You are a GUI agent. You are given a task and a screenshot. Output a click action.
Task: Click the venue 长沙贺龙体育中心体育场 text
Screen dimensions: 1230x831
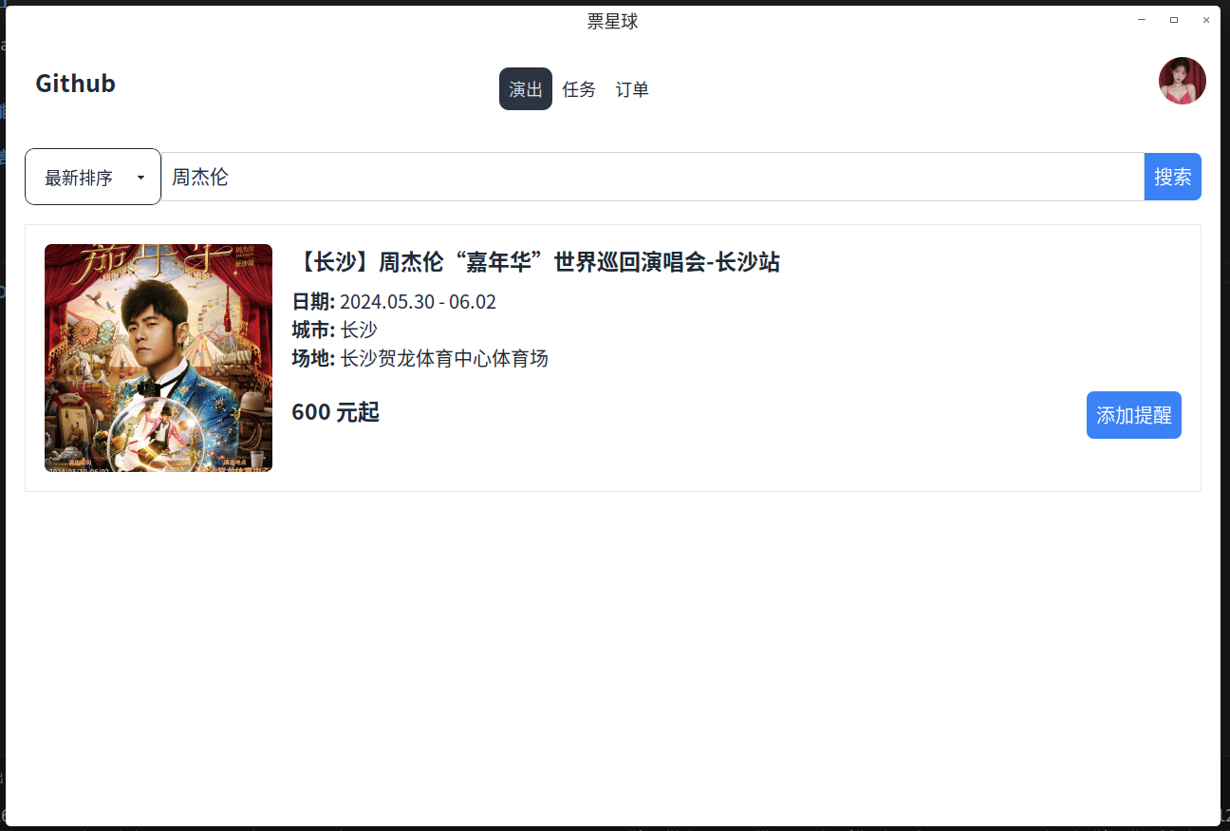coord(444,358)
